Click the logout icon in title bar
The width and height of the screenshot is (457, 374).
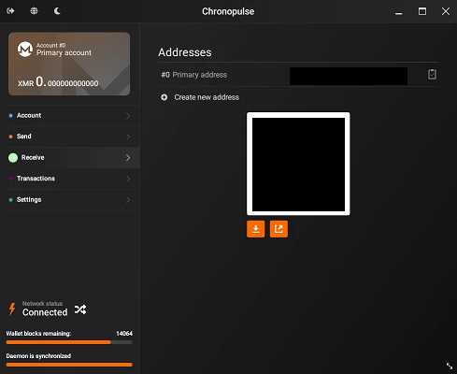click(x=10, y=11)
